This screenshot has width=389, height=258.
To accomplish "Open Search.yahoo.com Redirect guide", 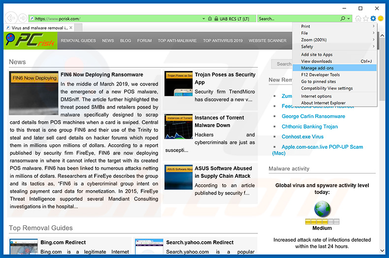I will [x=200, y=242].
